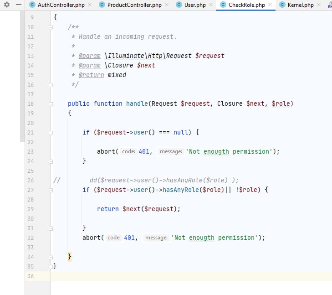The width and height of the screenshot is (332, 295).
Task: Click fold end marker at line 24
Action: tap(51, 161)
